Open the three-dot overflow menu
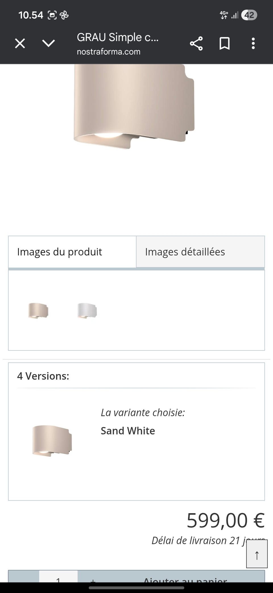Screen dimensions: 273x593 point(253,44)
